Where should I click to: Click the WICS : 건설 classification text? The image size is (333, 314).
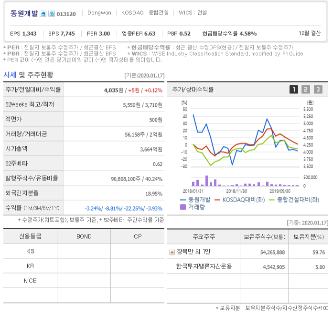pyautogui.click(x=193, y=13)
